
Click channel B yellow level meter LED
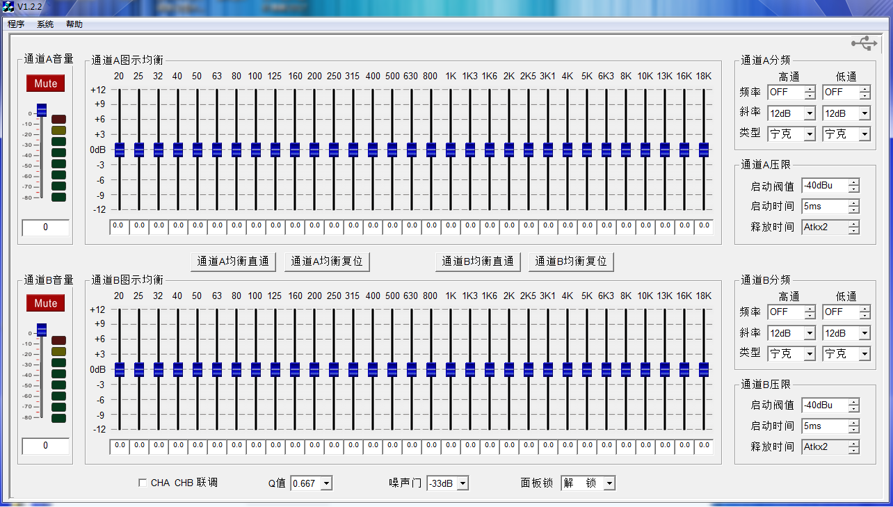point(58,351)
